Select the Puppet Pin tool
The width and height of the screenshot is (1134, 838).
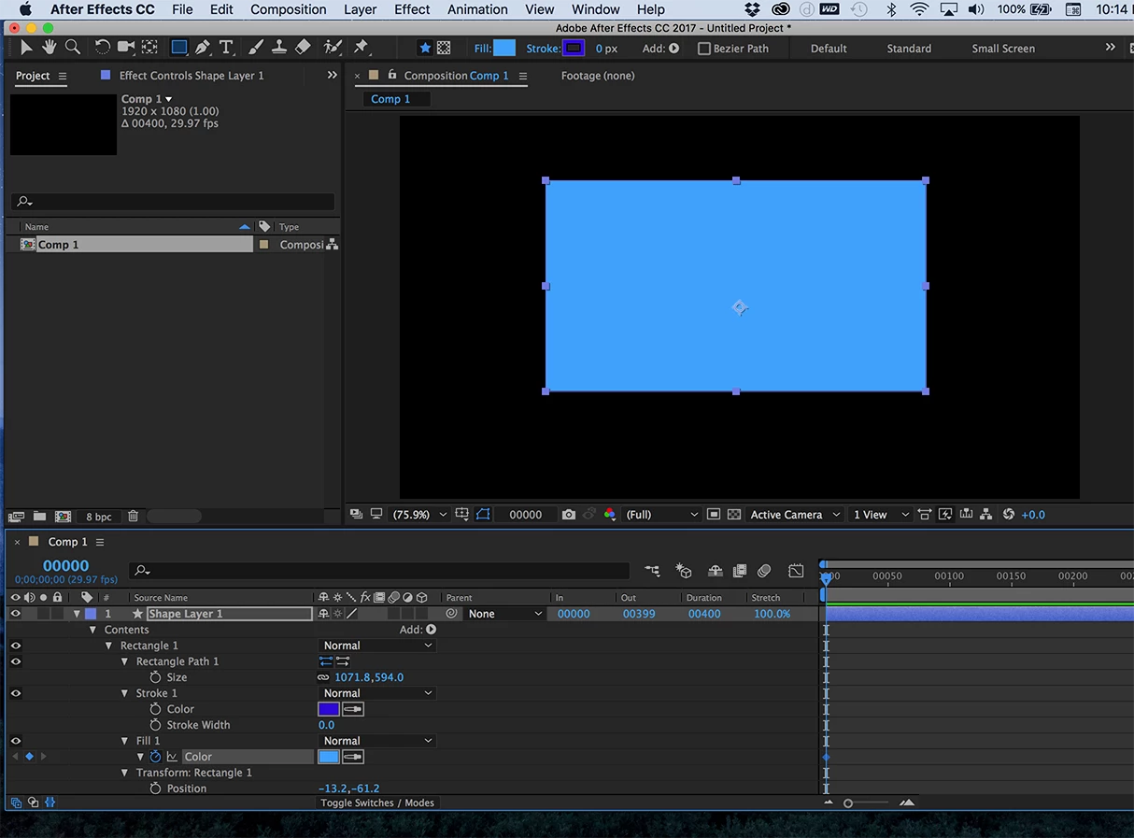361,48
